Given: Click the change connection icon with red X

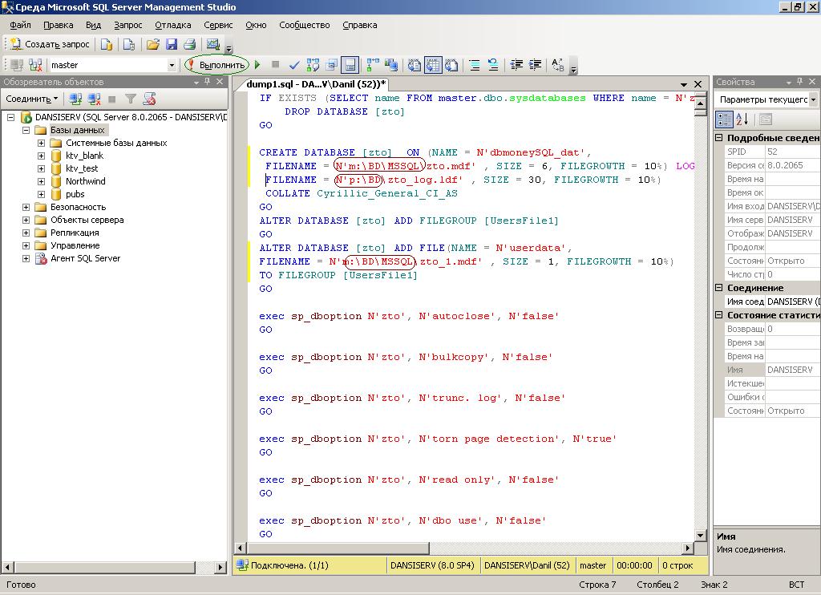Looking at the screenshot, I should (35, 65).
